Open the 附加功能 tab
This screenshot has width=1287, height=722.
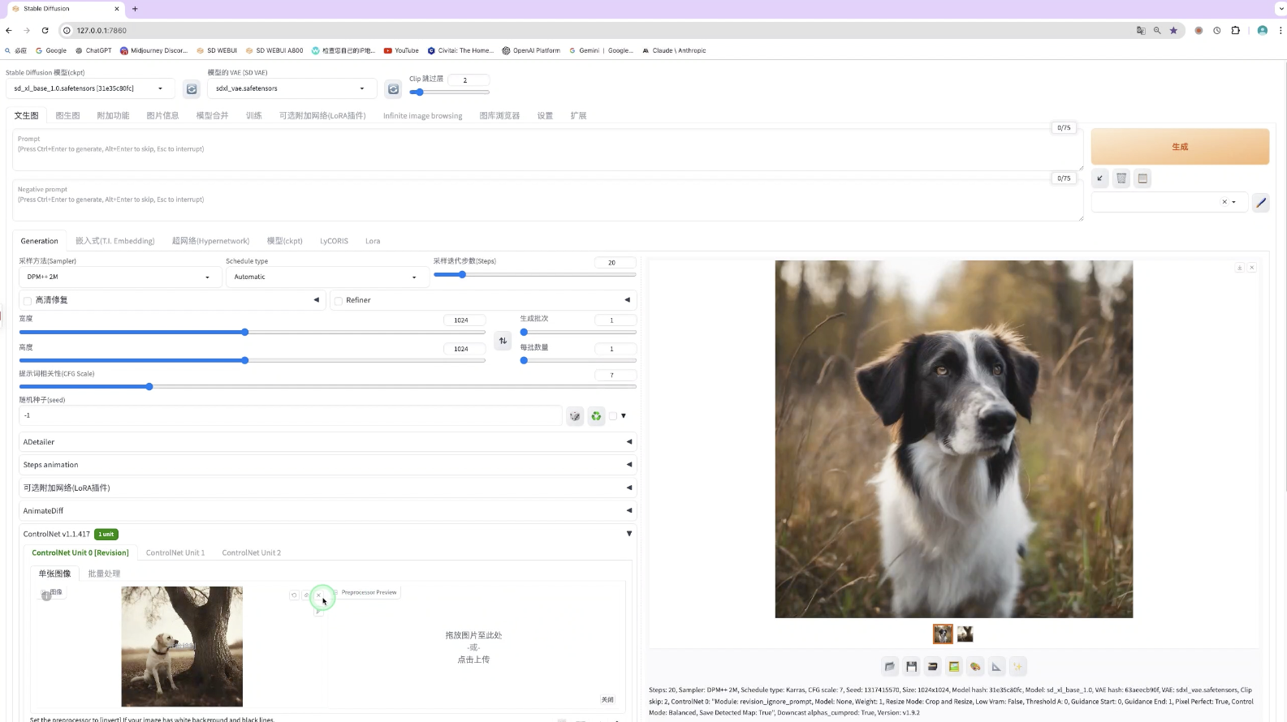click(x=113, y=115)
